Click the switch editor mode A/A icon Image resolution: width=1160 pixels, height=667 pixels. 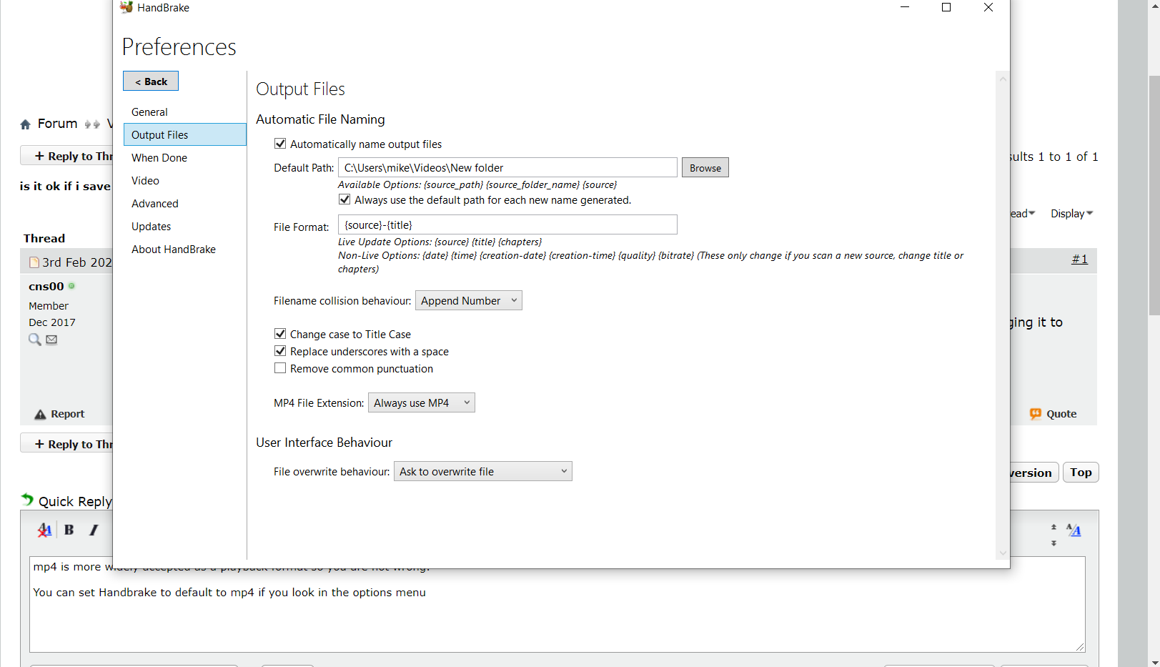[x=1074, y=530]
